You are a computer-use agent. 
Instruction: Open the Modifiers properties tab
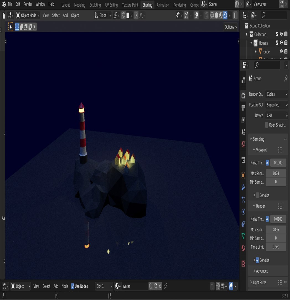[243, 187]
